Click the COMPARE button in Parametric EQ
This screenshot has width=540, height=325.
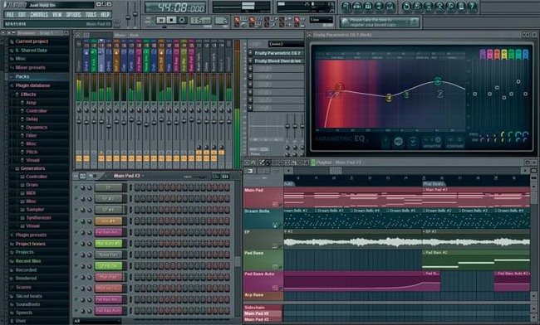tap(455, 142)
